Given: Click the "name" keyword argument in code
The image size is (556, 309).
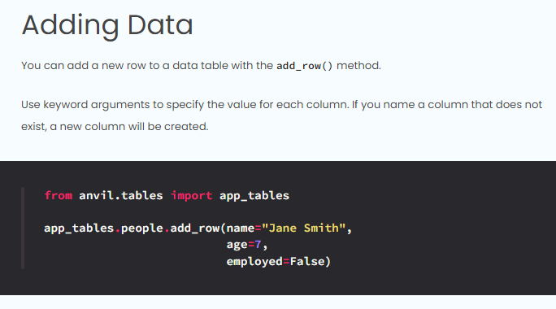Looking at the screenshot, I should point(241,228).
